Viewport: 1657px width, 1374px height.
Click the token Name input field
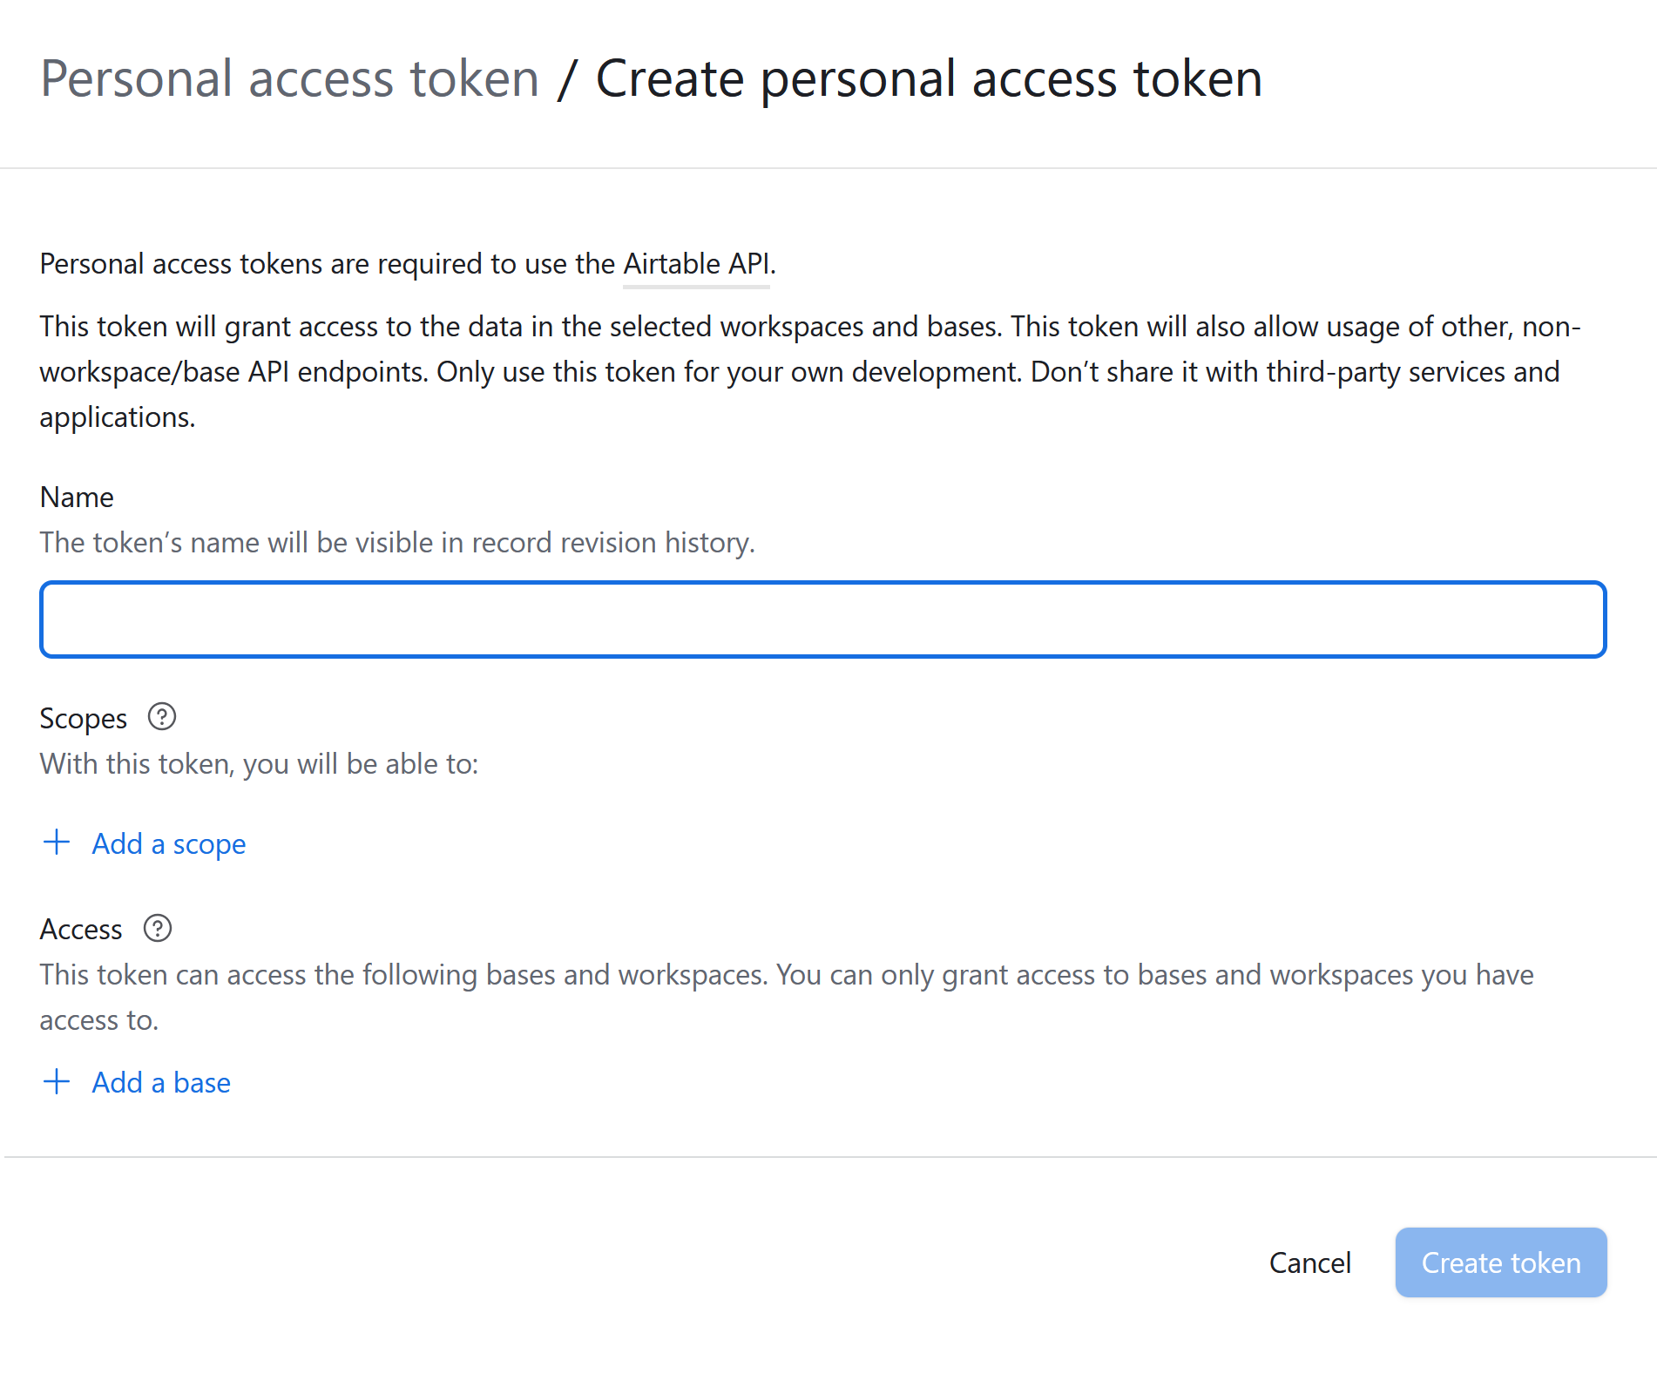[x=822, y=619]
